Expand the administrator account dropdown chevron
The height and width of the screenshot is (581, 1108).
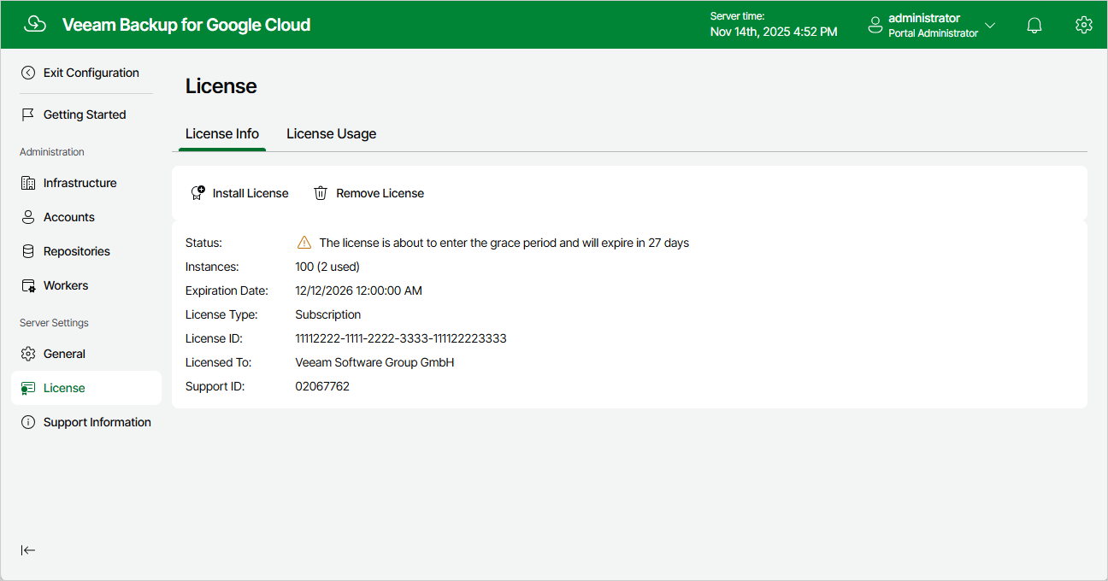(990, 26)
